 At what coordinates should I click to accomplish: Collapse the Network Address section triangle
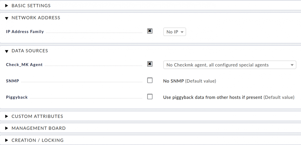click(x=7, y=19)
